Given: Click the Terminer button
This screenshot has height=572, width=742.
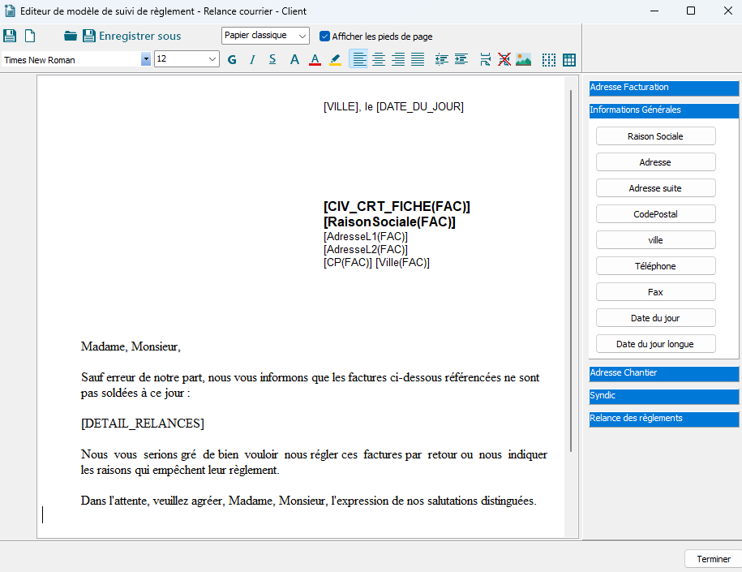Looking at the screenshot, I should click(714, 558).
